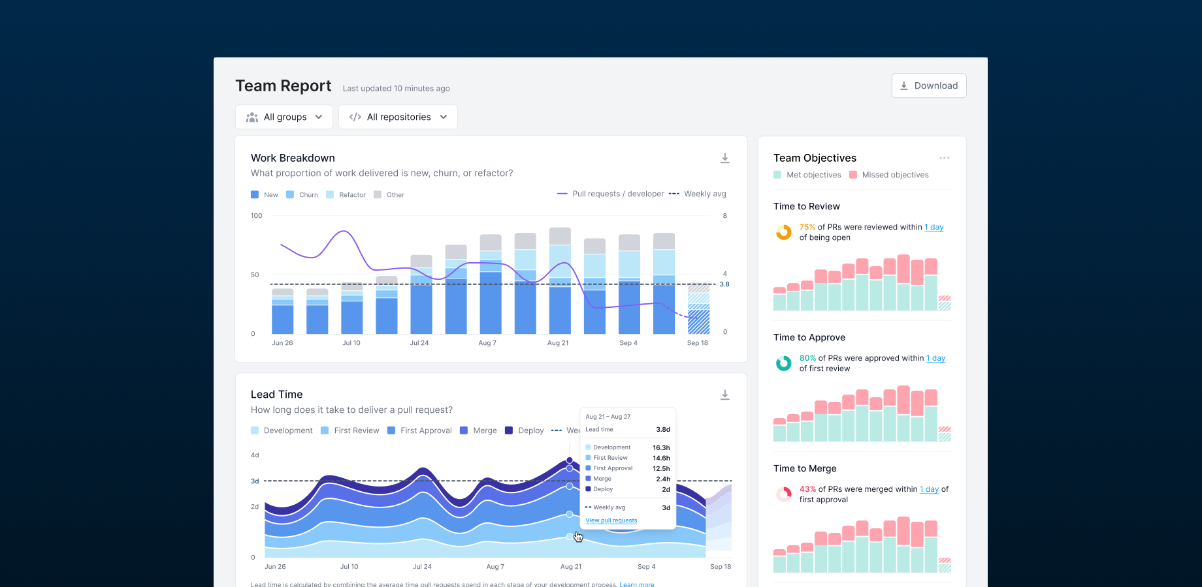Toggle the New legend series
The width and height of the screenshot is (1202, 587).
point(265,194)
